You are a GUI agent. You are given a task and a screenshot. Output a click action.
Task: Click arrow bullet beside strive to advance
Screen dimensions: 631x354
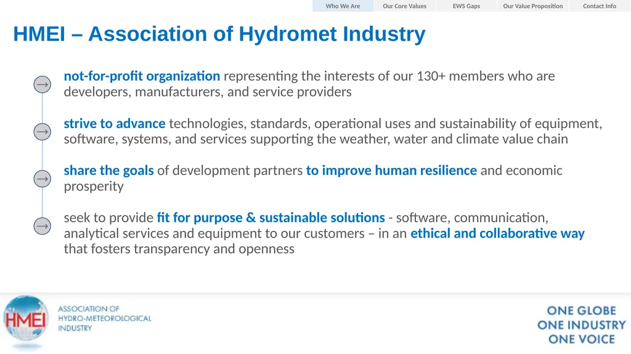point(43,132)
